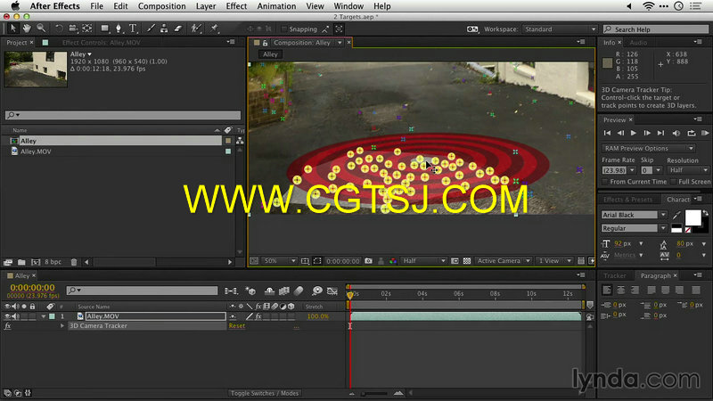
Task: Click the new folder icon in Project panel
Action: coord(21,262)
